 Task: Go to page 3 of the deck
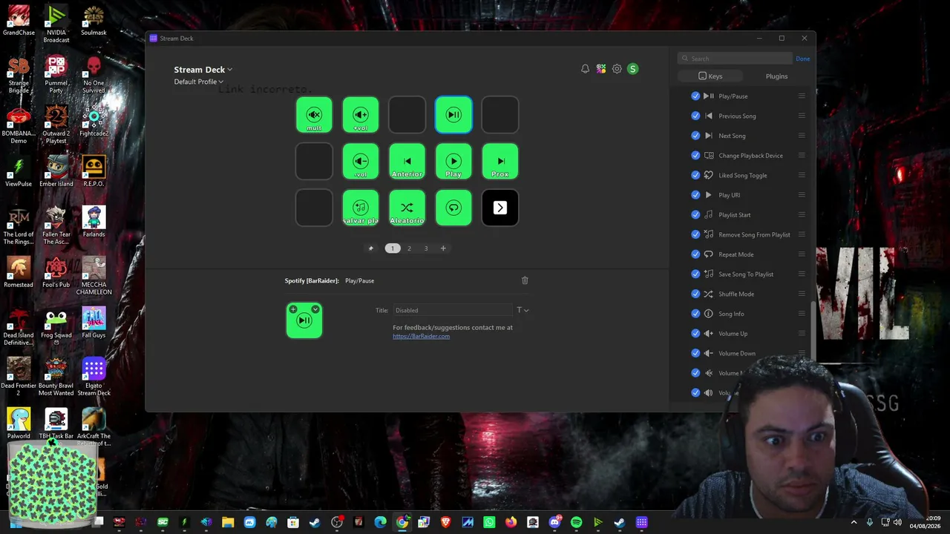tap(426, 248)
